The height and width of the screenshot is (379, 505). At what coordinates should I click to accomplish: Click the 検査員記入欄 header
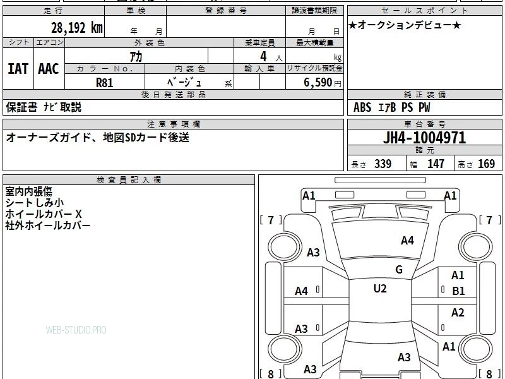(x=129, y=180)
